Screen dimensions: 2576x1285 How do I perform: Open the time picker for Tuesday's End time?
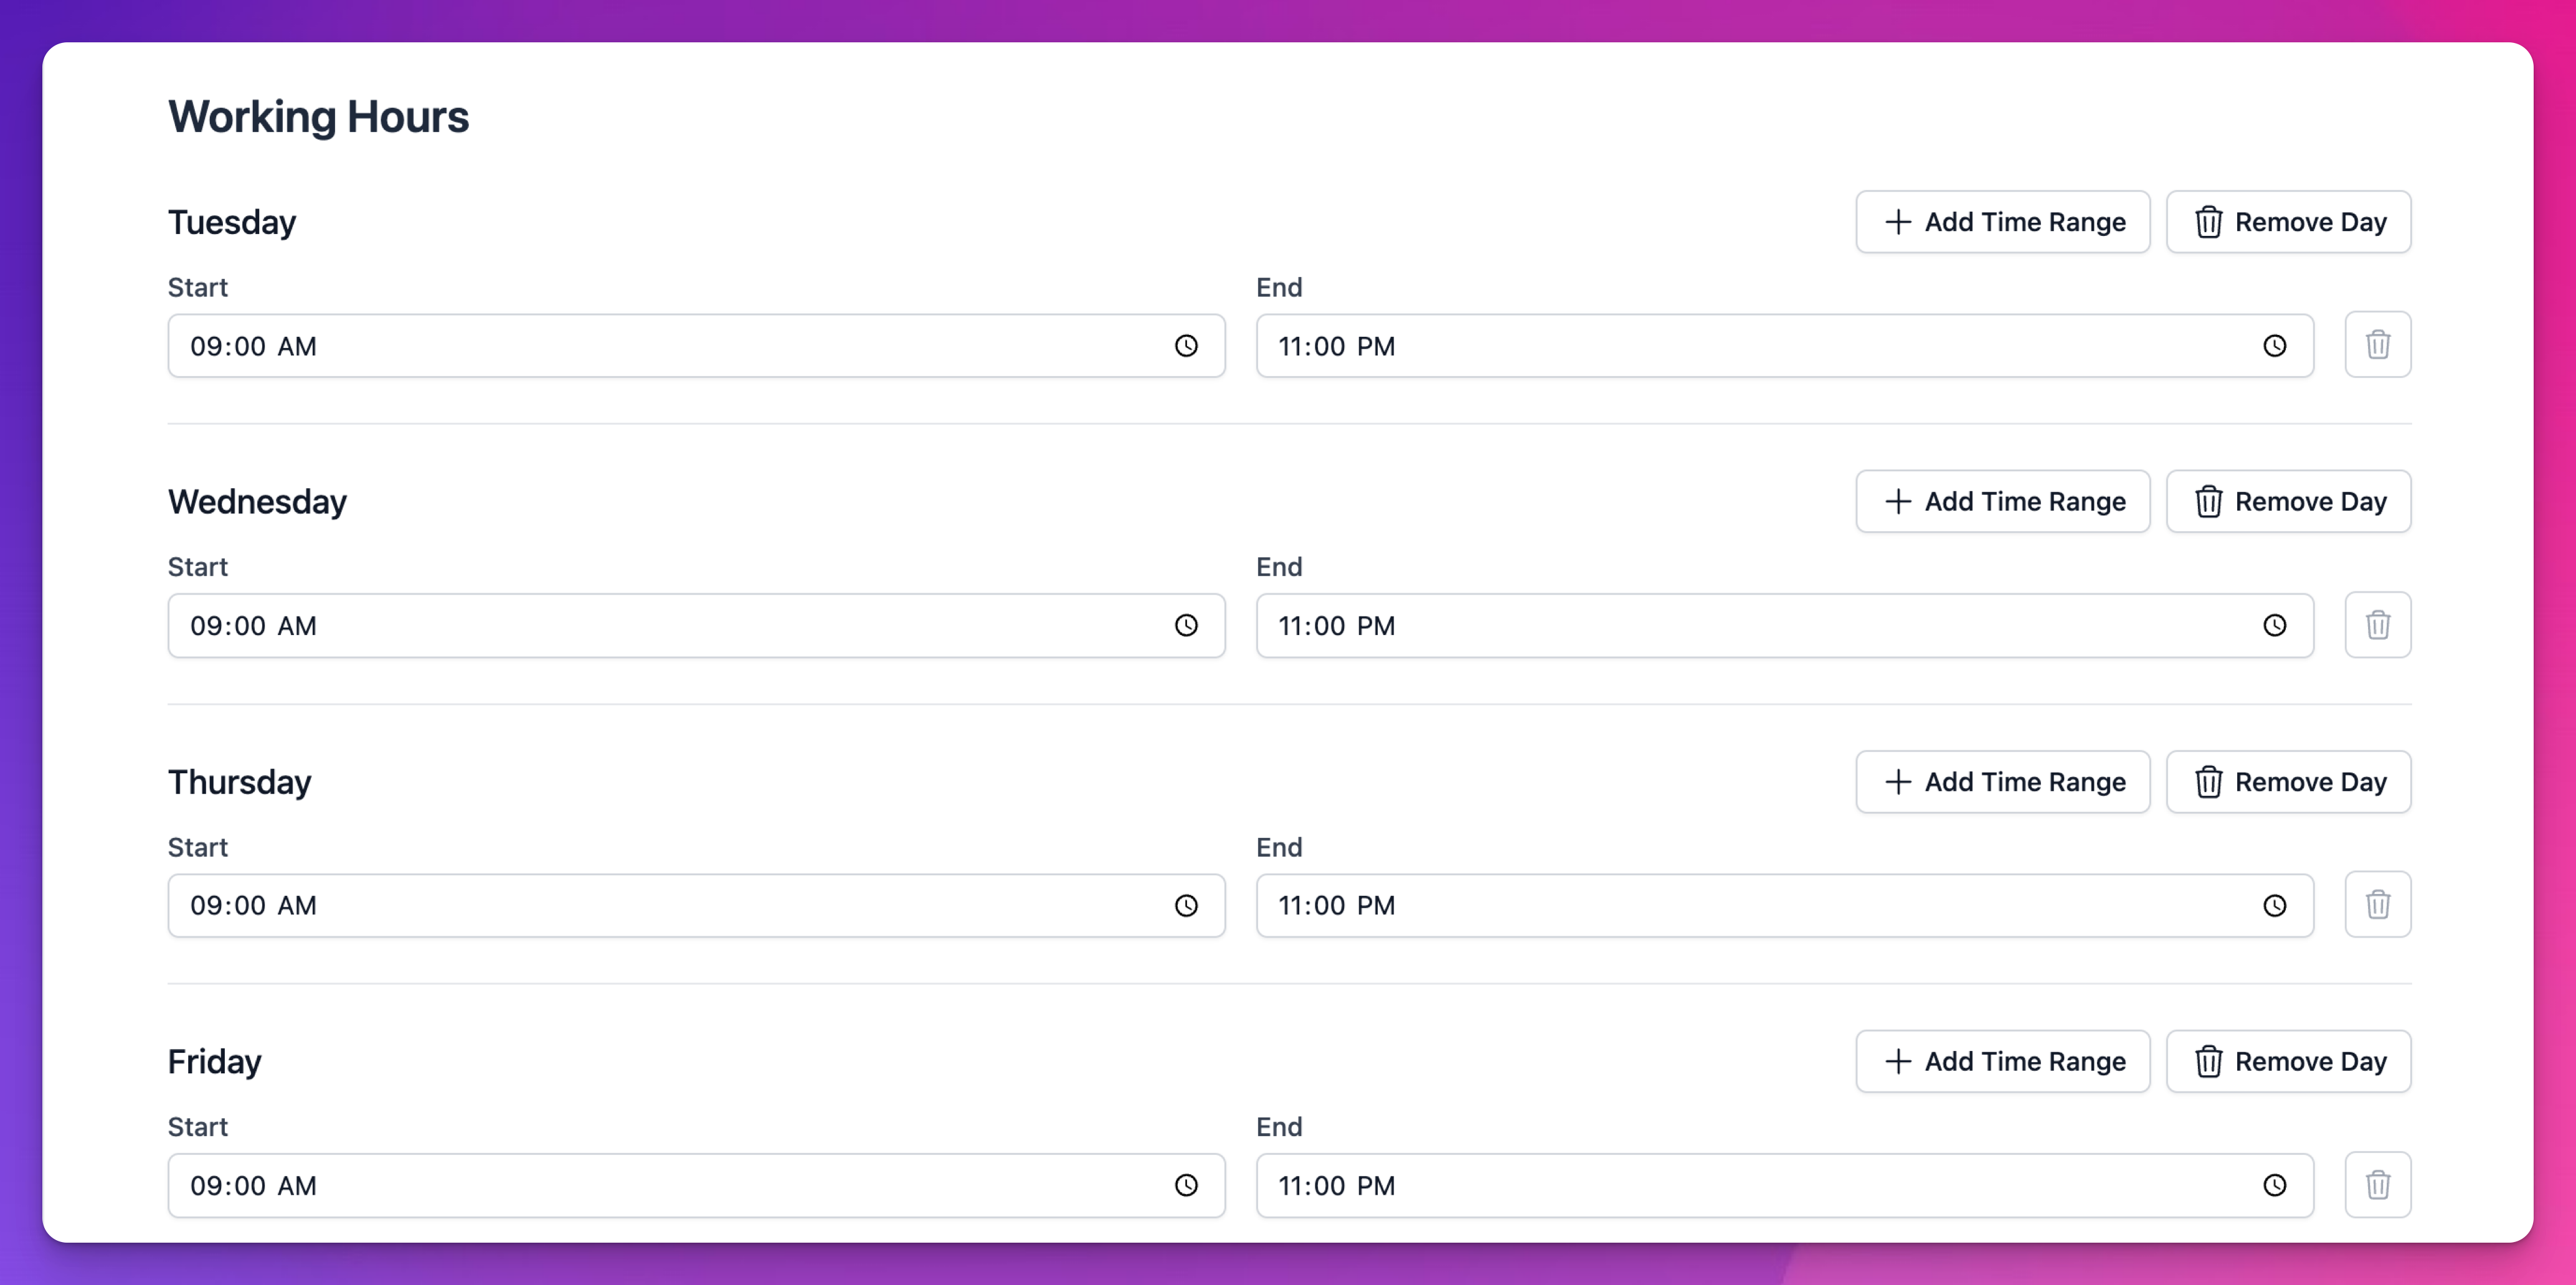coord(2274,346)
